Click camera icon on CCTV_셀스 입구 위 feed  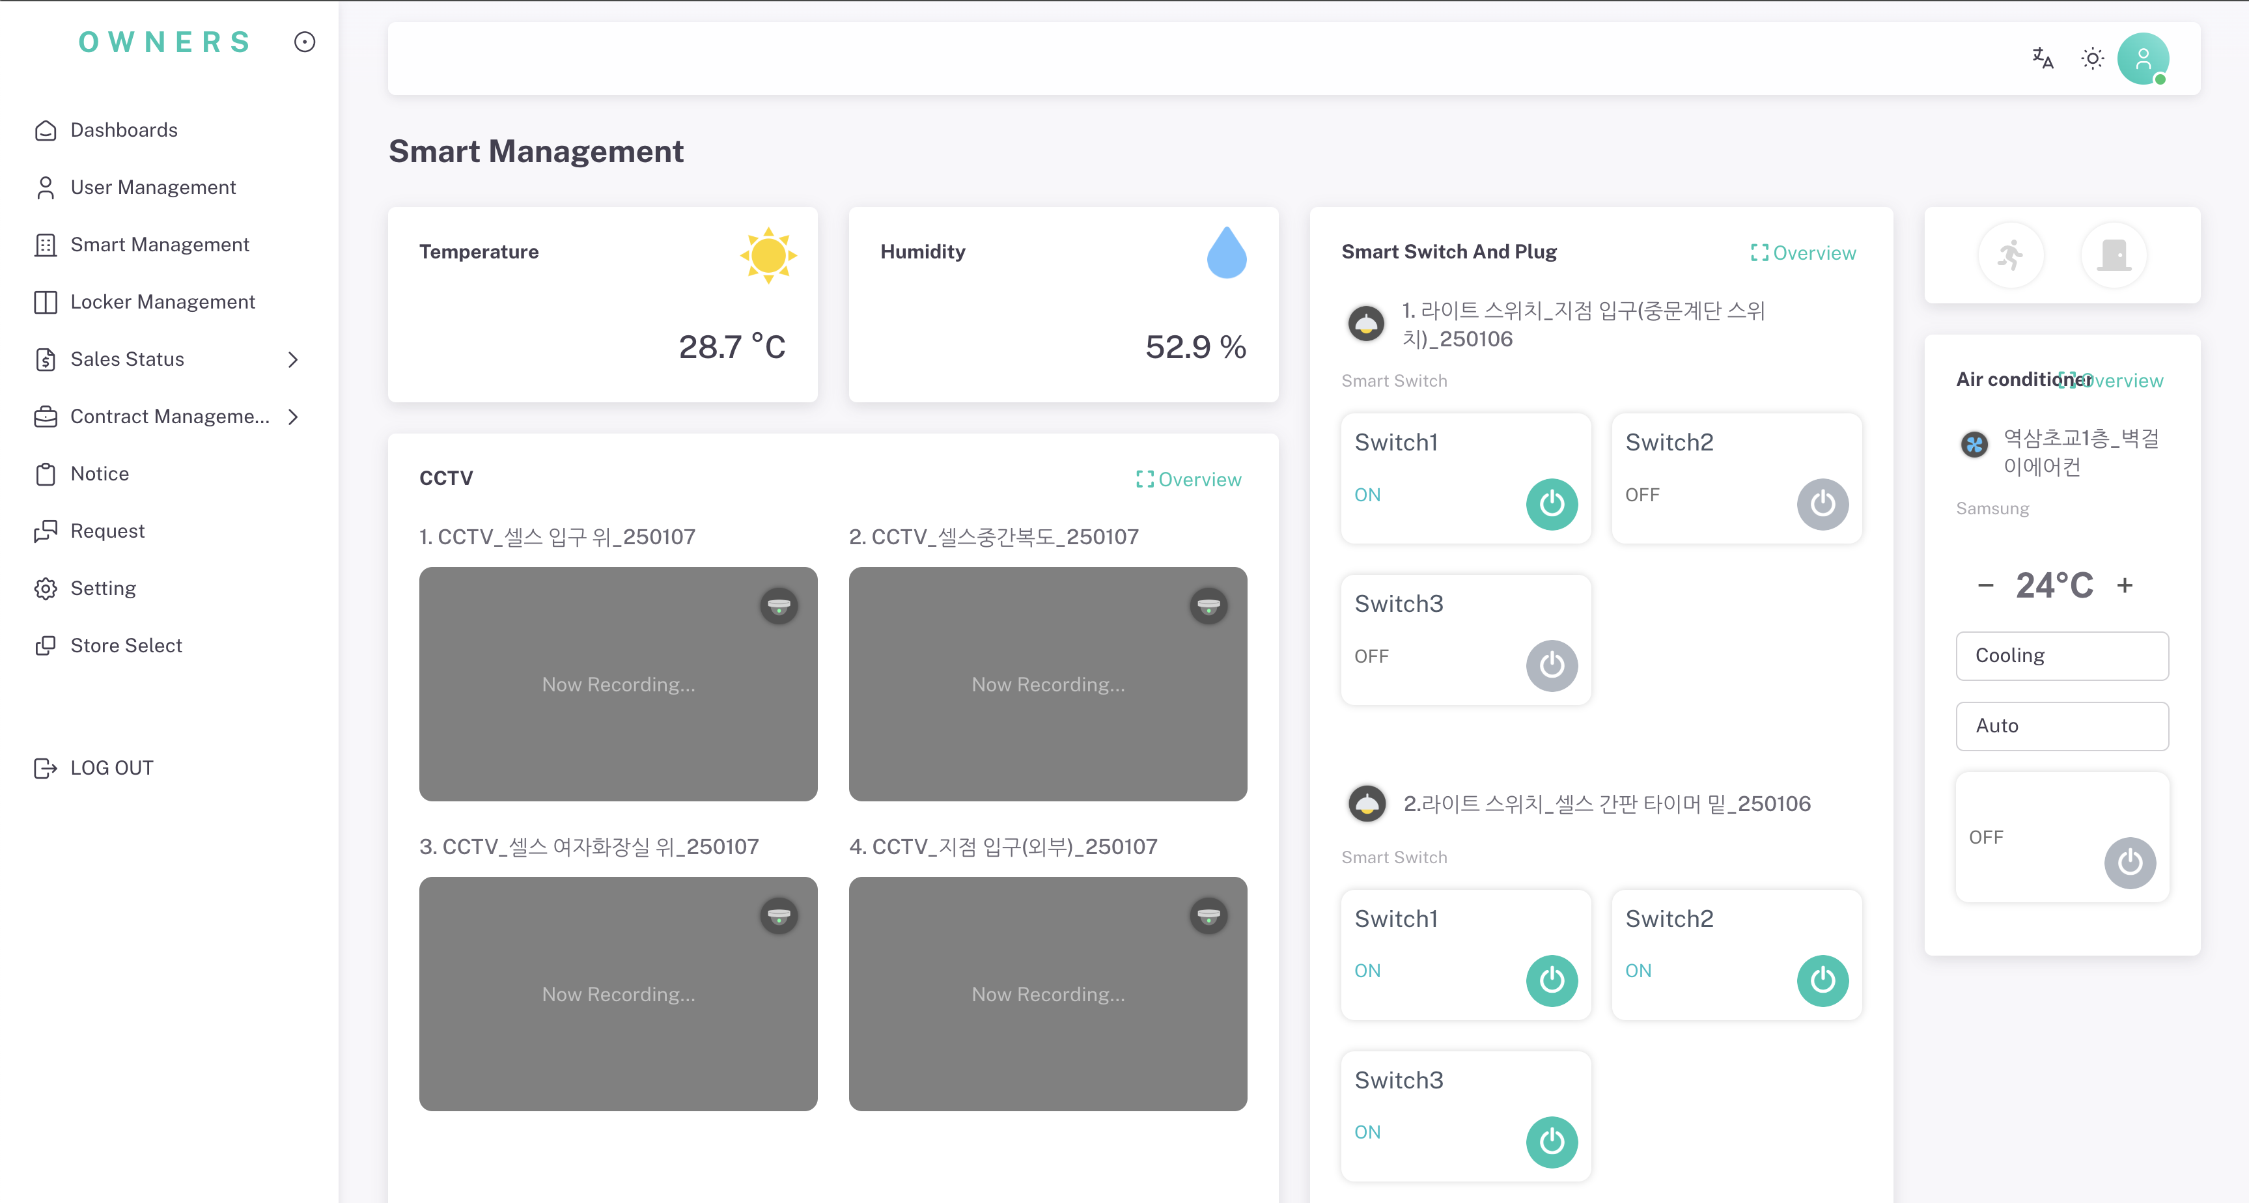[x=778, y=606]
